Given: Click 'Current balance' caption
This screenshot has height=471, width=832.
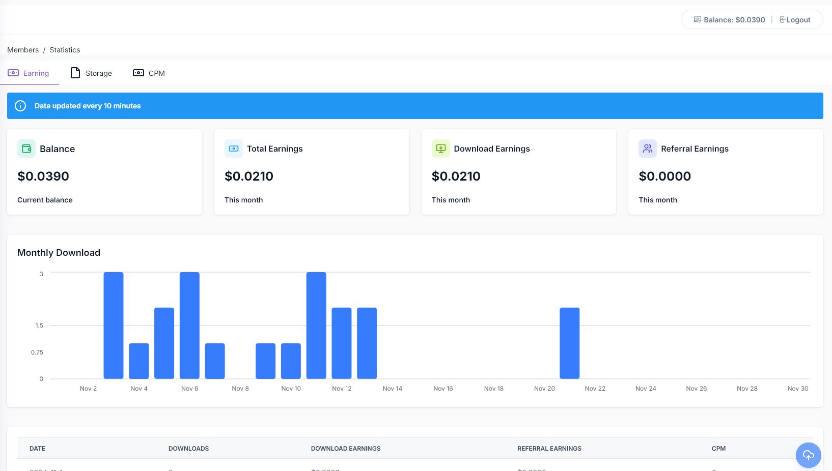Looking at the screenshot, I should pos(45,200).
